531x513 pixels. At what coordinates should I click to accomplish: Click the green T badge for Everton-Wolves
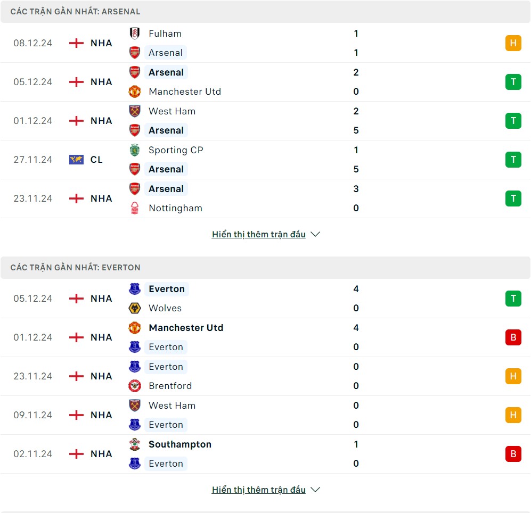513,299
